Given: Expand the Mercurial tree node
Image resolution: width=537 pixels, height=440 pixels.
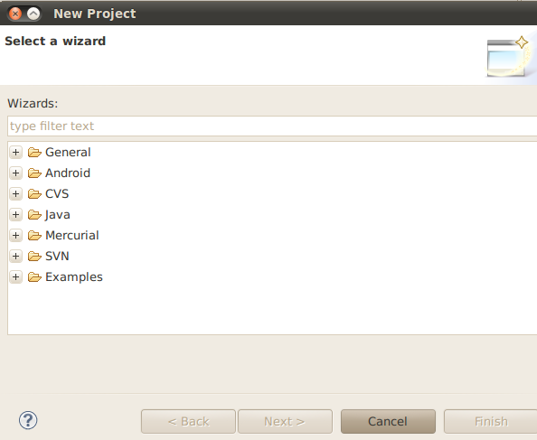Looking at the screenshot, I should pos(15,236).
